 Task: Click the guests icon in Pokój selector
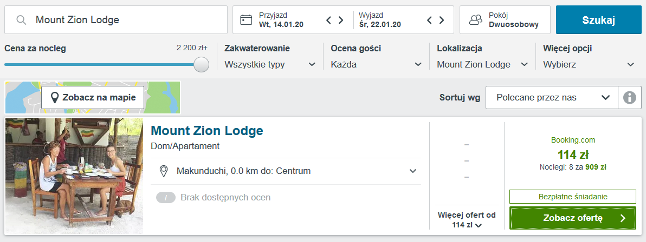(476, 20)
